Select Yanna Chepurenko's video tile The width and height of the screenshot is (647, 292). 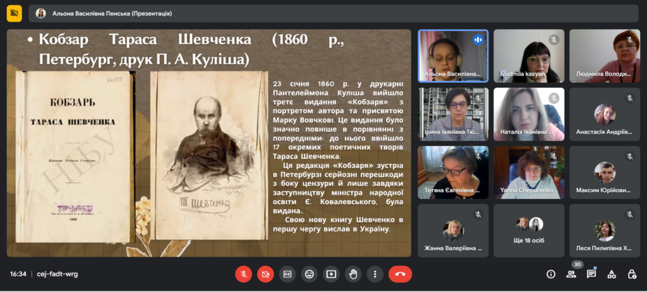(529, 172)
